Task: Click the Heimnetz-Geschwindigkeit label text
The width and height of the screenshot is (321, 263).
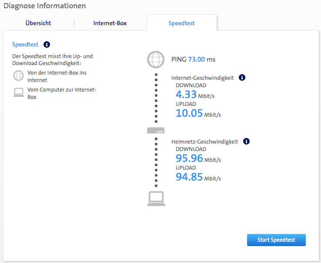Action: click(x=205, y=142)
